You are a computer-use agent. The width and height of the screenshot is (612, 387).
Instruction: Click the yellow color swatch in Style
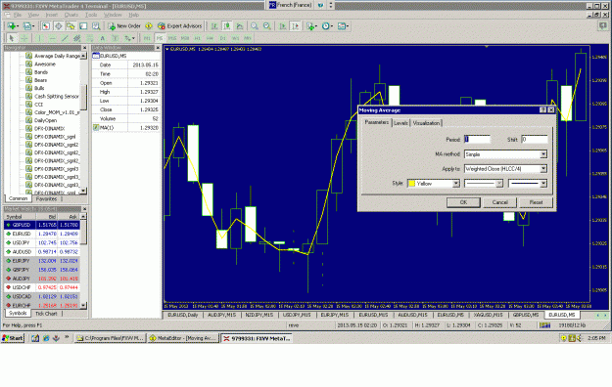[412, 184]
